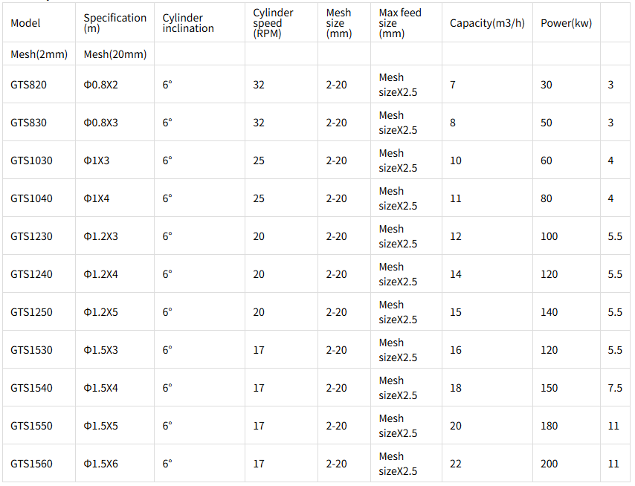635x486 pixels.
Task: Click the Model column header
Action: 25,23
